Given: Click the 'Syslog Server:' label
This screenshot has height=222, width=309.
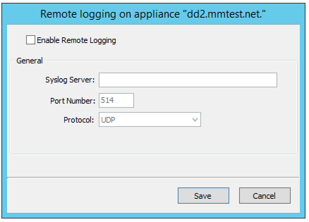Looking at the screenshot, I should 70,80.
